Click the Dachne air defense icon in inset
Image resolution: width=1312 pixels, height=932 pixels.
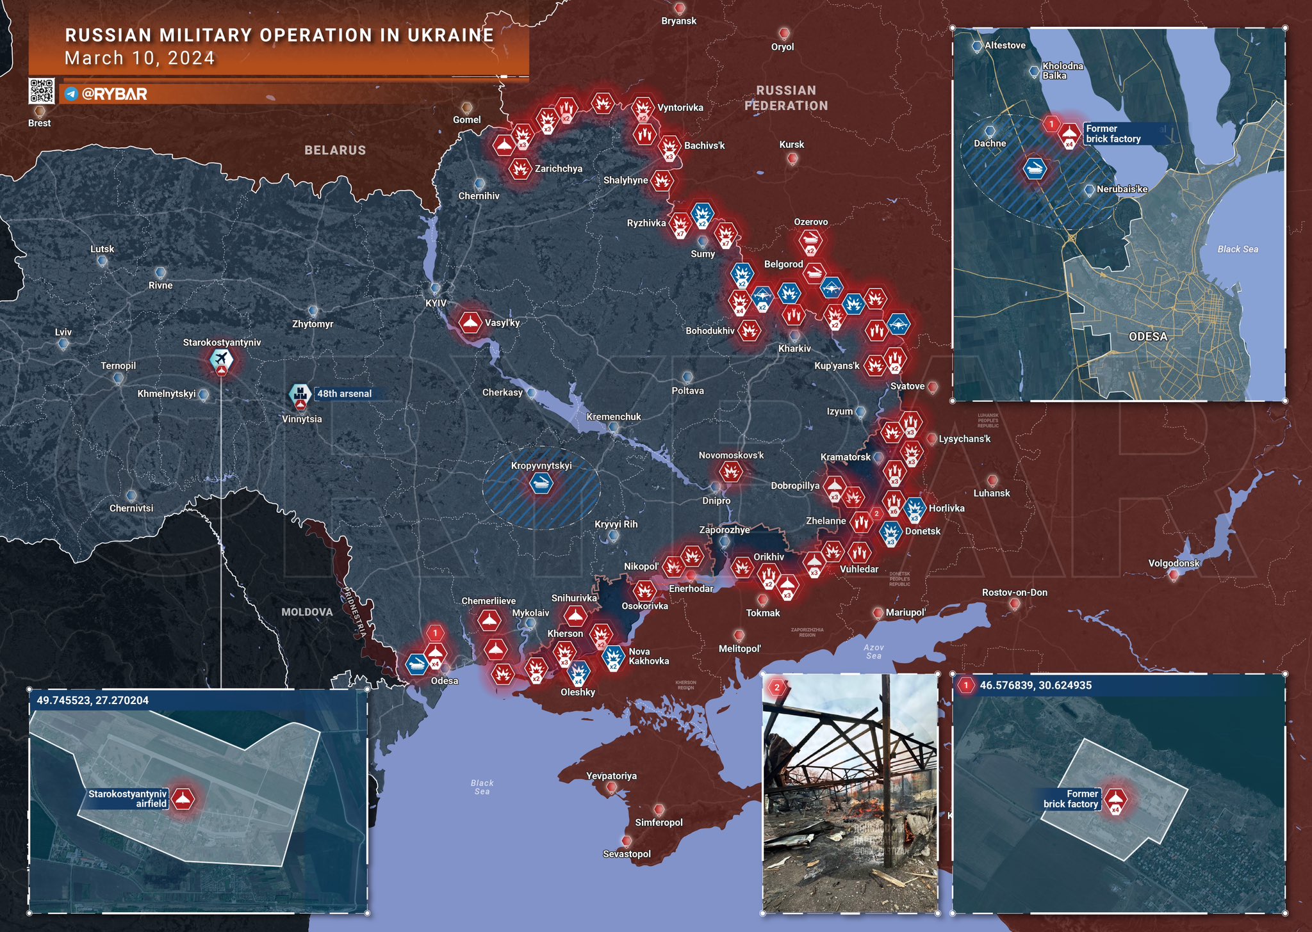[1035, 168]
